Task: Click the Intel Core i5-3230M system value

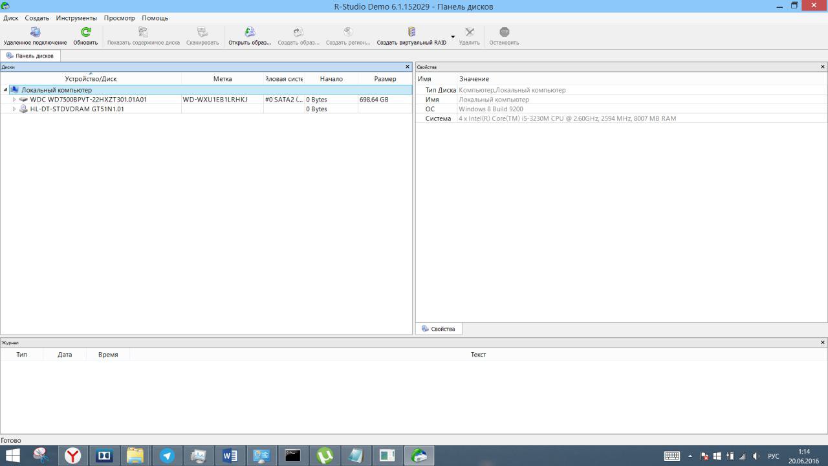Action: [x=567, y=119]
